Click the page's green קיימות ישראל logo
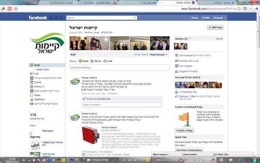Viewport: 260px width, 163px height. [47, 43]
